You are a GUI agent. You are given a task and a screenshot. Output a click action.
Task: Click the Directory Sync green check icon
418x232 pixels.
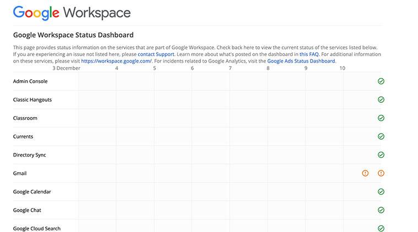(x=381, y=154)
